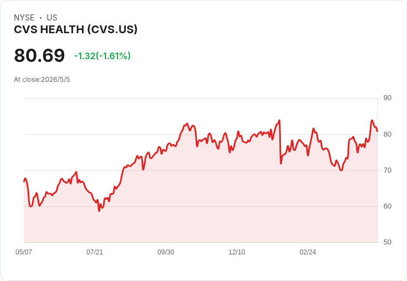The height and width of the screenshot is (281, 407).
Task: Click the 12/10 date axis label
Action: (x=237, y=252)
